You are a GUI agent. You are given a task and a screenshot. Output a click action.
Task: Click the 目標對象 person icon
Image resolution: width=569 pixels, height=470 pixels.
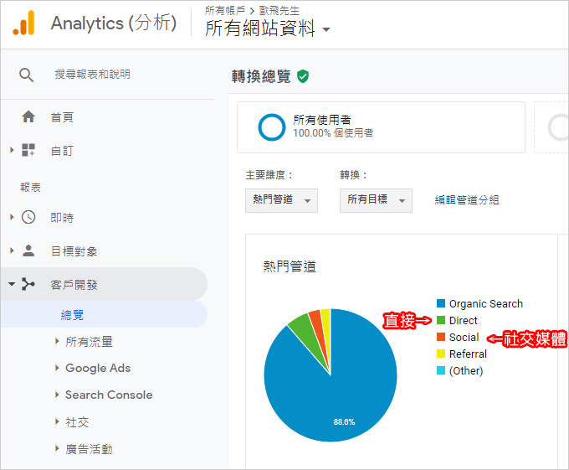28,250
